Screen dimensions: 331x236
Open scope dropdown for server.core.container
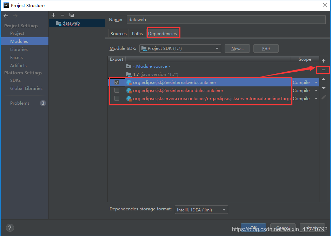coord(316,99)
